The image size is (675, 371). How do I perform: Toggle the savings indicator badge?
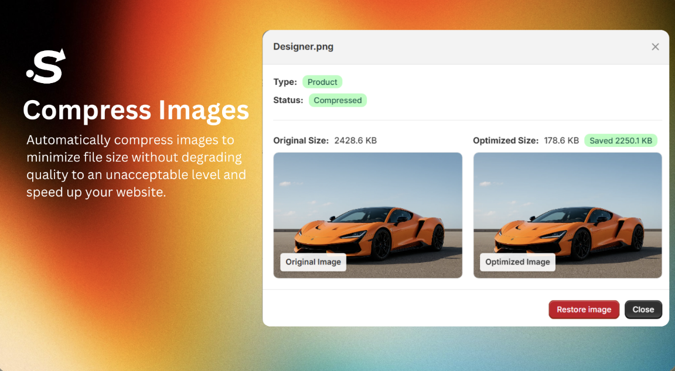point(621,140)
